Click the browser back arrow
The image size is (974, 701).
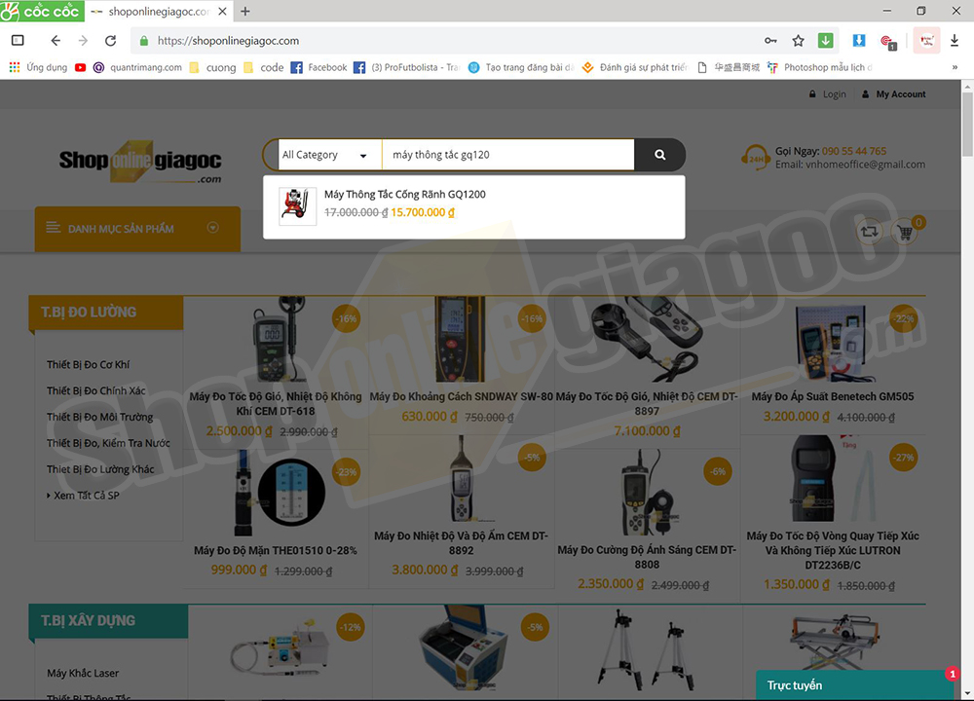[x=56, y=41]
